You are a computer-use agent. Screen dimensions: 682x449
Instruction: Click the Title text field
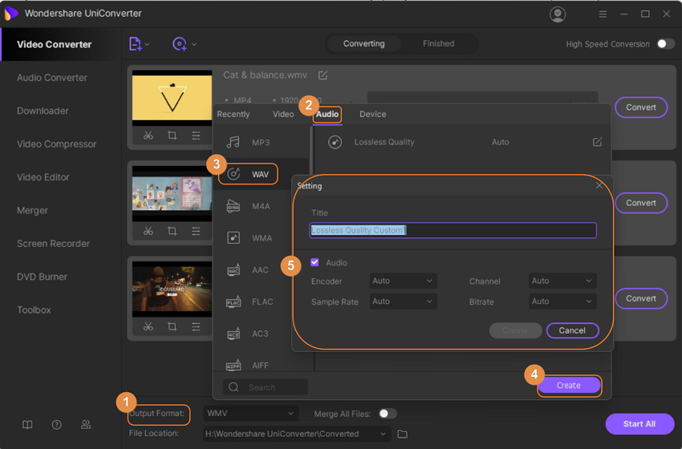point(453,230)
